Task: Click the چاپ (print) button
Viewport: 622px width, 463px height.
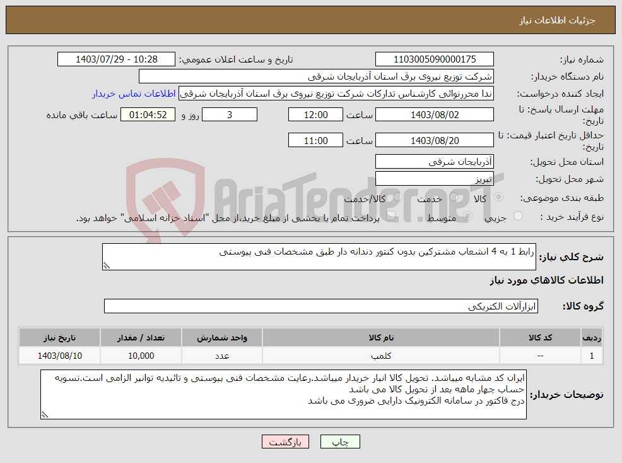Action: (340, 442)
